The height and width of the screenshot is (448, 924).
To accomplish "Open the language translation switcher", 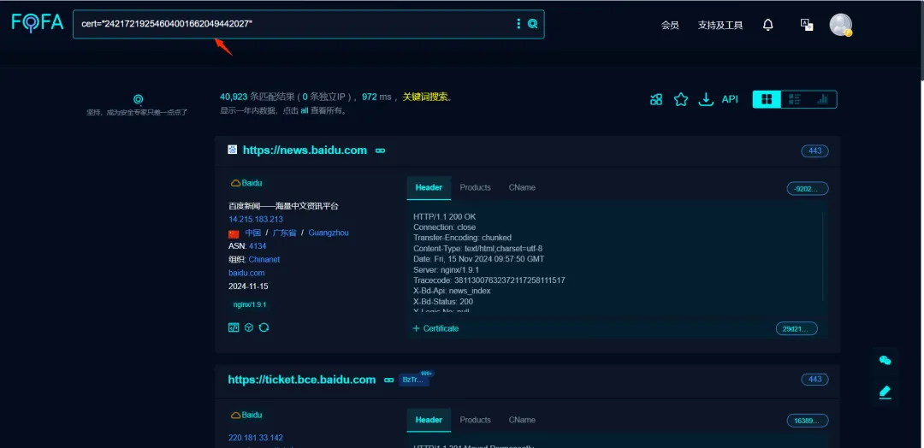I will click(806, 25).
